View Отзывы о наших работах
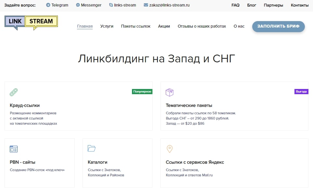This screenshot has height=189, width=313. tap(202, 26)
